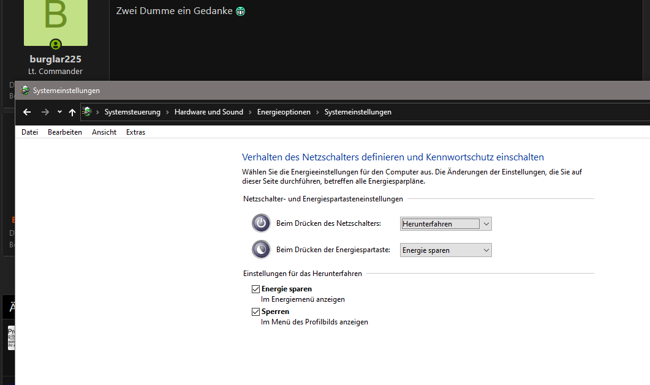The image size is (650, 385).
Task: Click the address bar control panel icon
Action: click(x=86, y=112)
